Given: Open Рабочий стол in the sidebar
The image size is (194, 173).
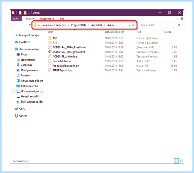Looking at the screenshot, I should coord(29,86).
